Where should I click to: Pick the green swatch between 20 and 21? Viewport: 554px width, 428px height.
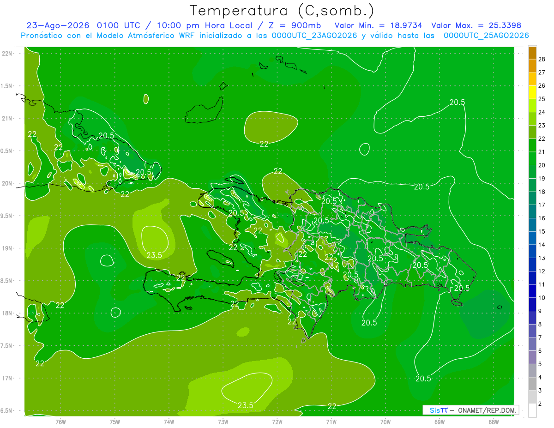pyautogui.click(x=532, y=158)
